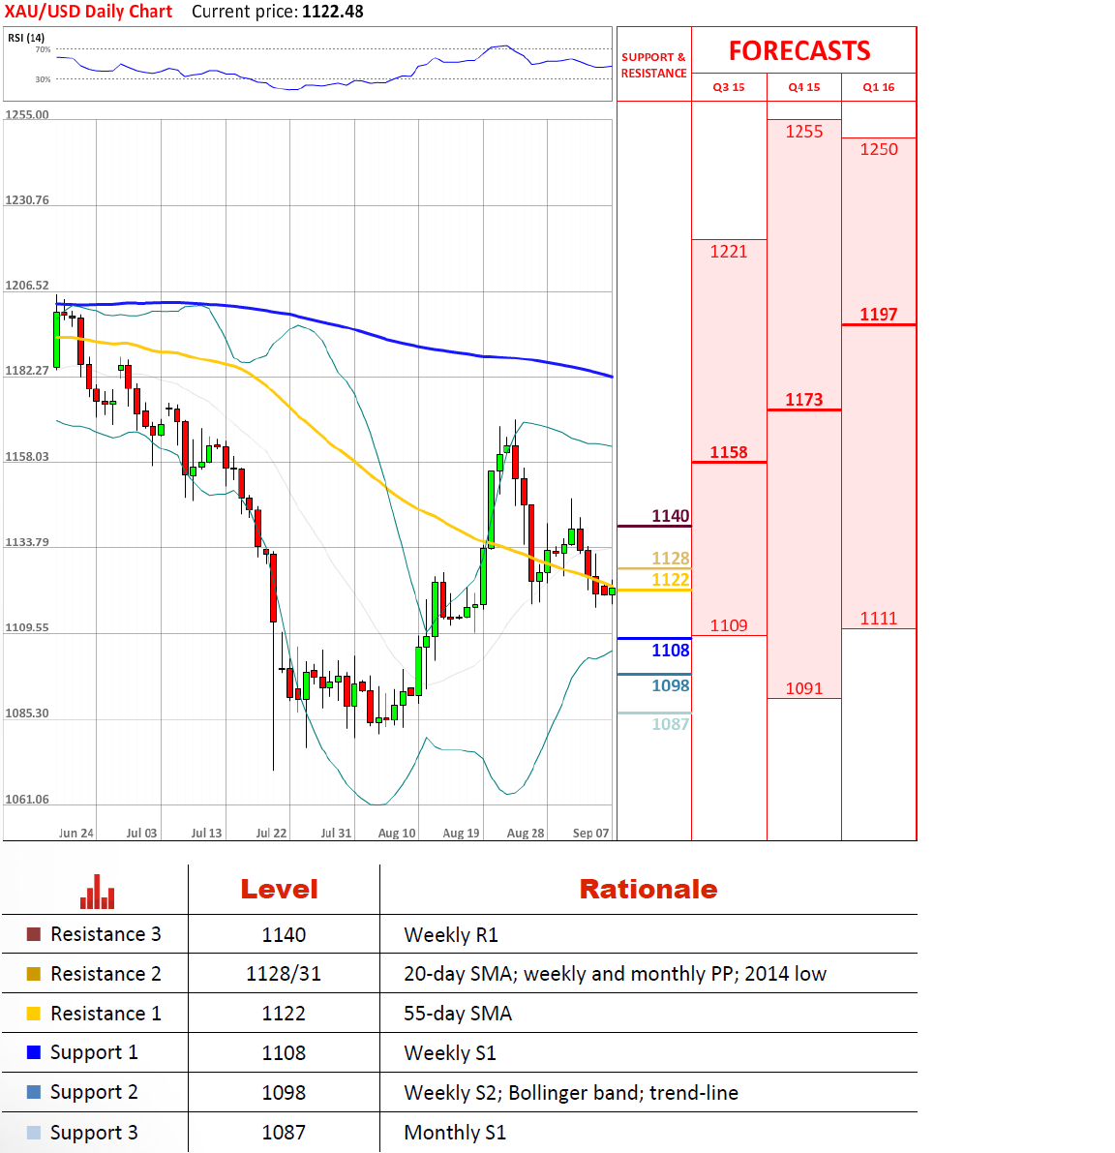Click the red bar chart icon
The image size is (1115, 1153).
(x=97, y=892)
